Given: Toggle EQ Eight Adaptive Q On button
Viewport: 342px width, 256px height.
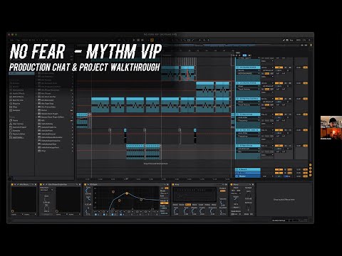Looking at the screenshot, I should point(164,203).
